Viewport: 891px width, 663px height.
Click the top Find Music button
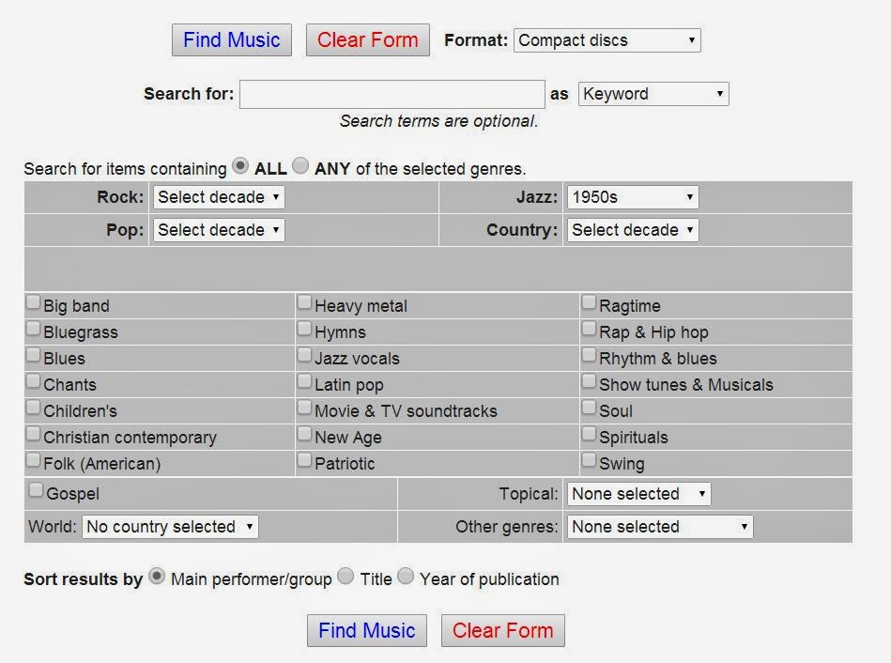coord(232,40)
